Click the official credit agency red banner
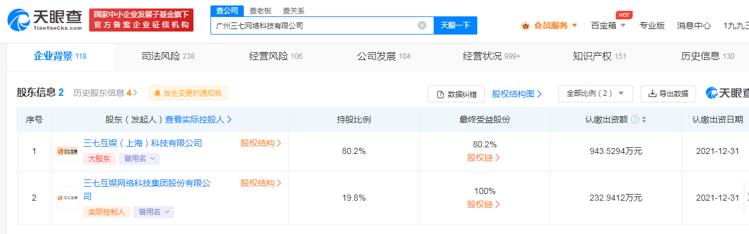Image resolution: width=749 pixels, height=234 pixels. 141,20
